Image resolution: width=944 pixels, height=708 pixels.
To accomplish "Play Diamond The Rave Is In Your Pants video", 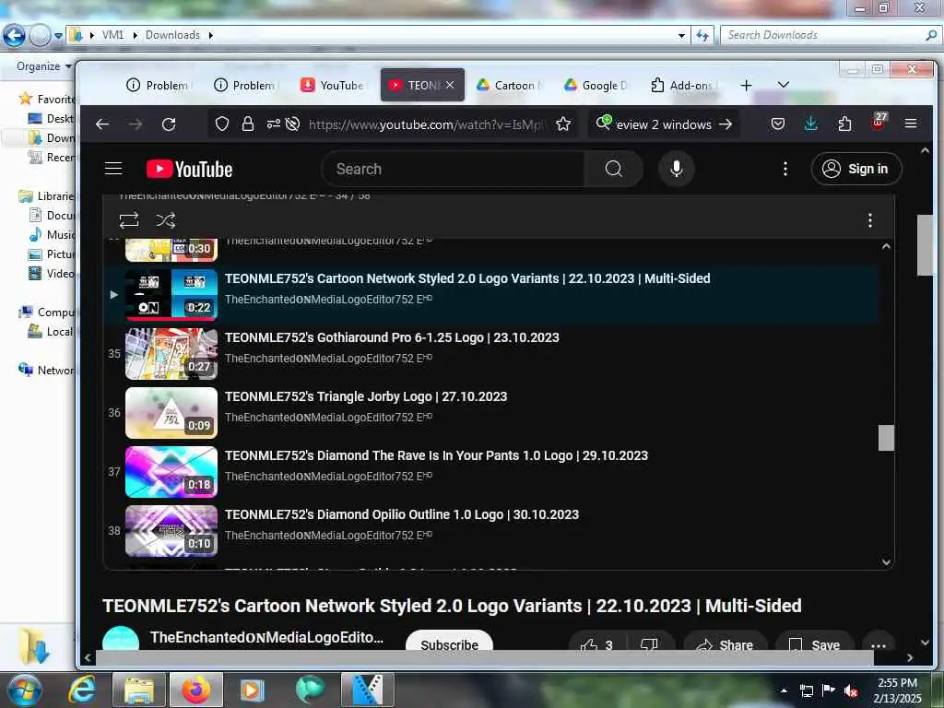I will pos(490,471).
